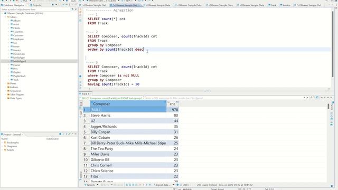Click the Album table icon in navigator
338x190 pixels.
click(x=12, y=21)
